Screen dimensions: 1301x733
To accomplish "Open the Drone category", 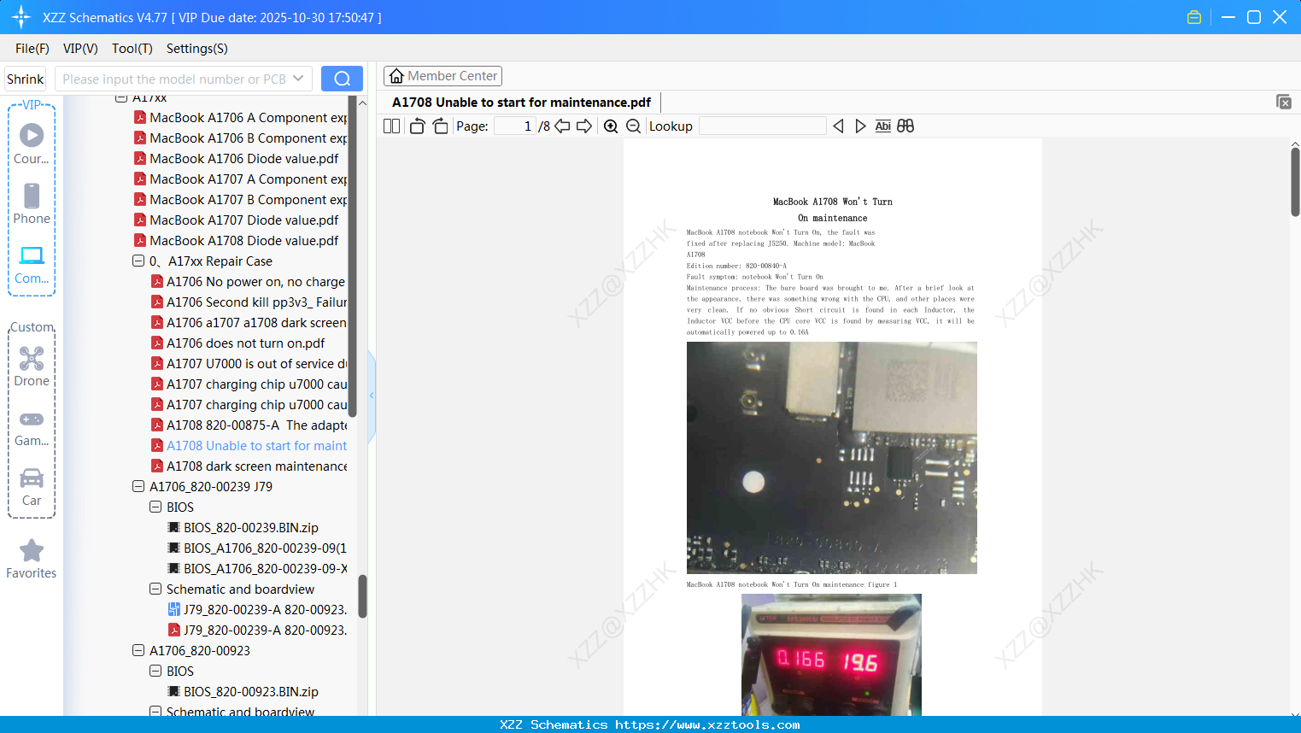I will tap(32, 366).
